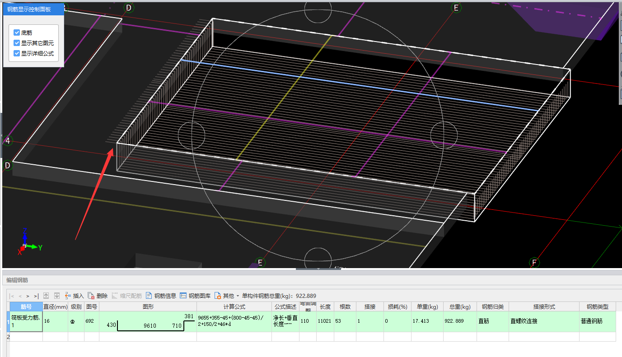The image size is (622, 357).
Task: Click the move row up icon
Action: (x=46, y=296)
